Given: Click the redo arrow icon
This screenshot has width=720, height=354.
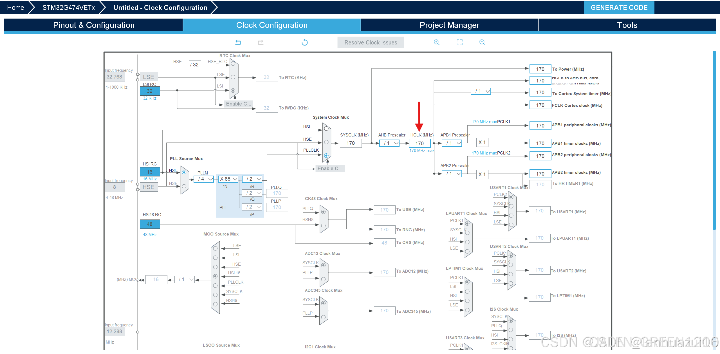Looking at the screenshot, I should [260, 42].
